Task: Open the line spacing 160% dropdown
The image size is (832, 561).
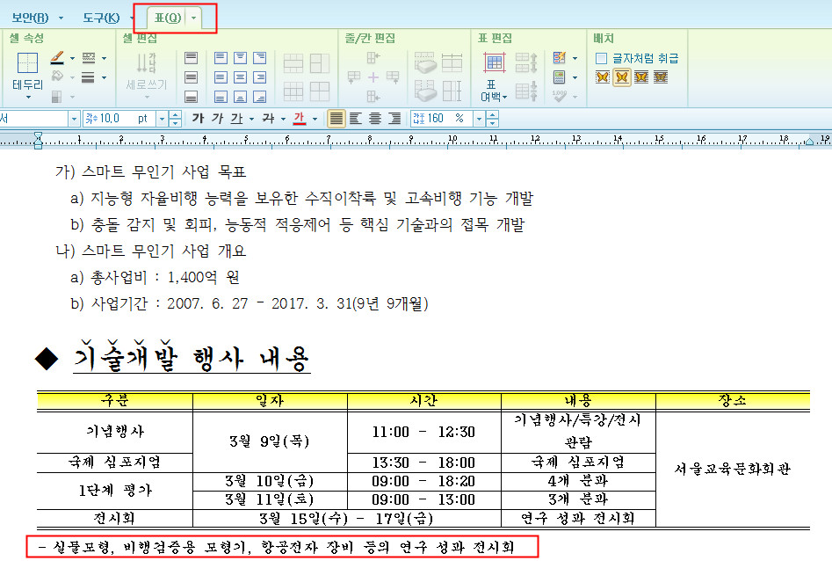Action: [479, 119]
